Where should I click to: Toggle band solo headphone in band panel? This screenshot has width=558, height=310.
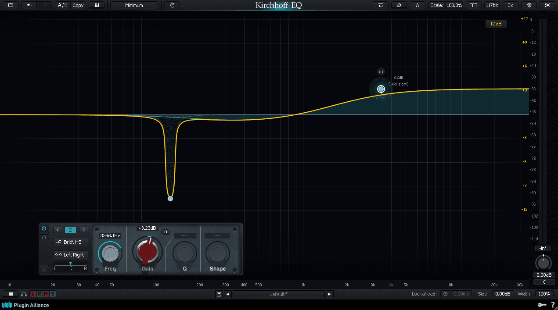(x=44, y=237)
